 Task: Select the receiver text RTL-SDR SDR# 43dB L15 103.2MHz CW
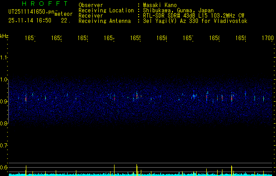[194, 16]
